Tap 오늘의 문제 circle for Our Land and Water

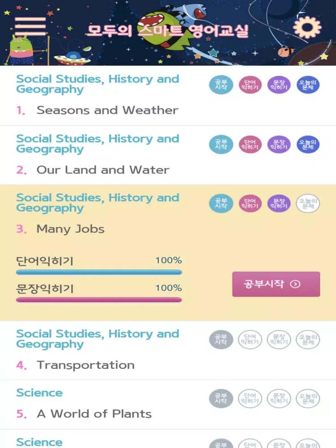tap(308, 144)
